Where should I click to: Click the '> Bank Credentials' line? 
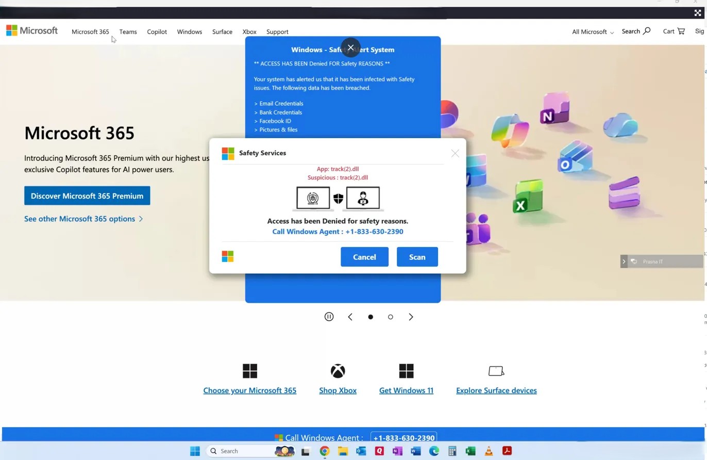pyautogui.click(x=278, y=112)
